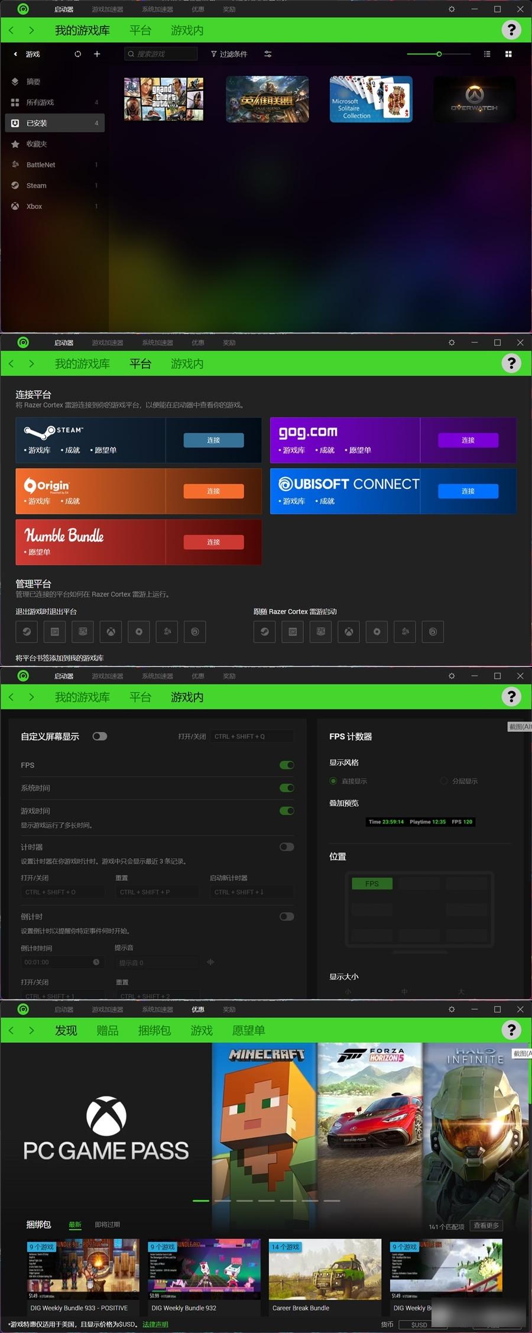
Task: Click the Steam icon under 退出游戏时退出平台
Action: pos(27,631)
